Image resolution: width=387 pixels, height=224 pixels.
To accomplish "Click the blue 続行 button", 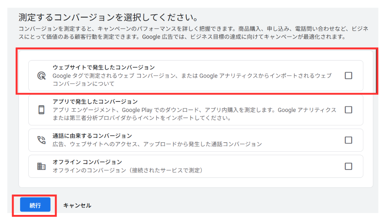I will coord(35,205).
